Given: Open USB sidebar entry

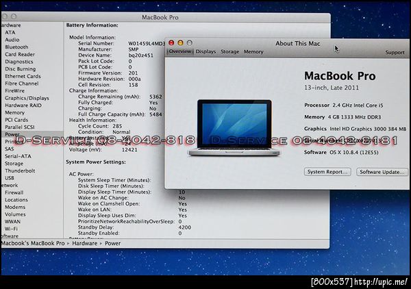Looking at the screenshot, I should (10, 178).
